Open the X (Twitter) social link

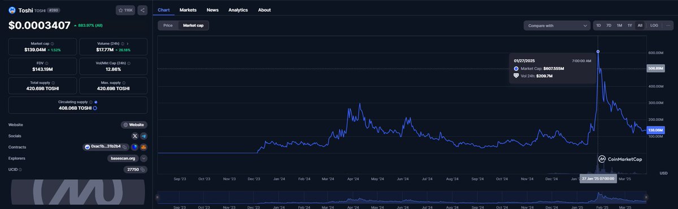(135, 136)
